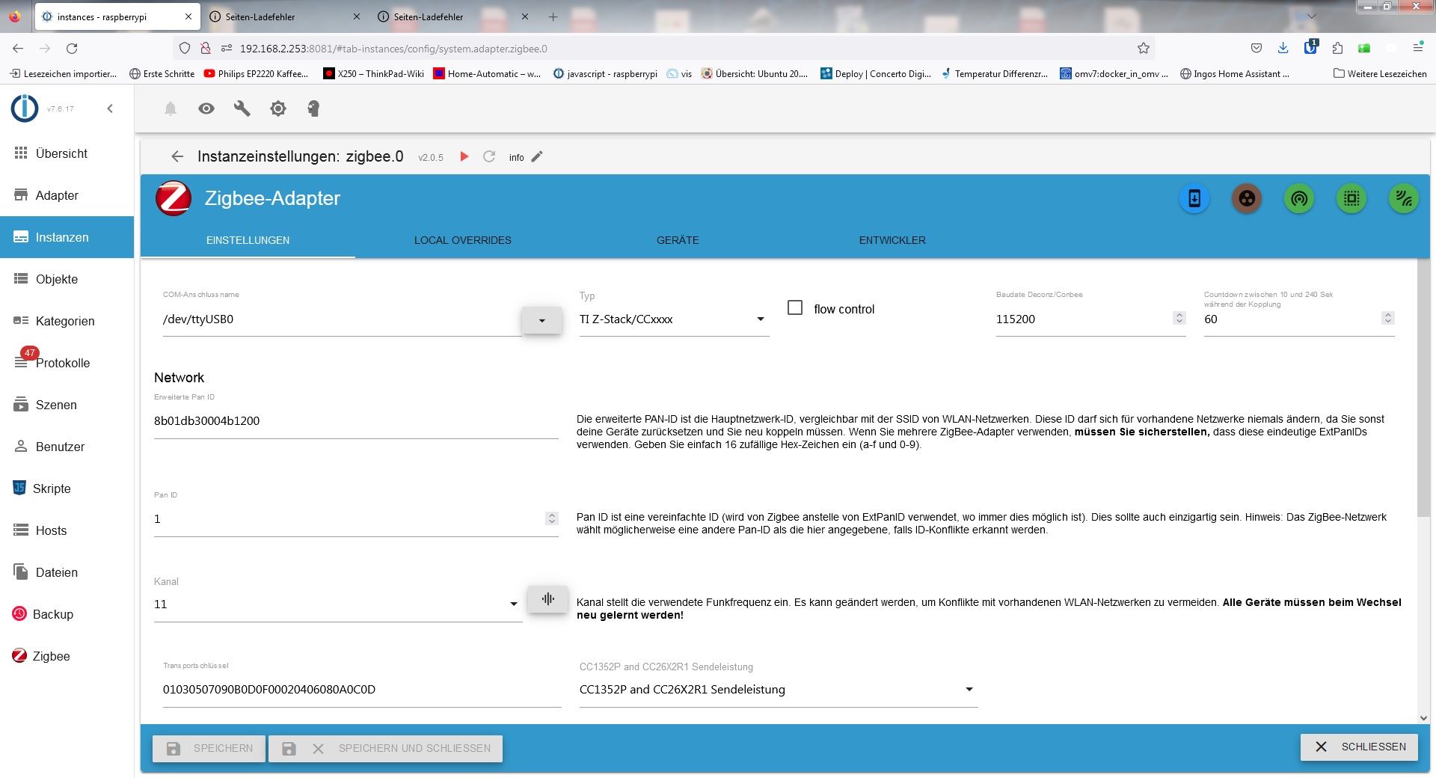The height and width of the screenshot is (778, 1436).
Task: Open COM port name dropdown
Action: point(541,320)
